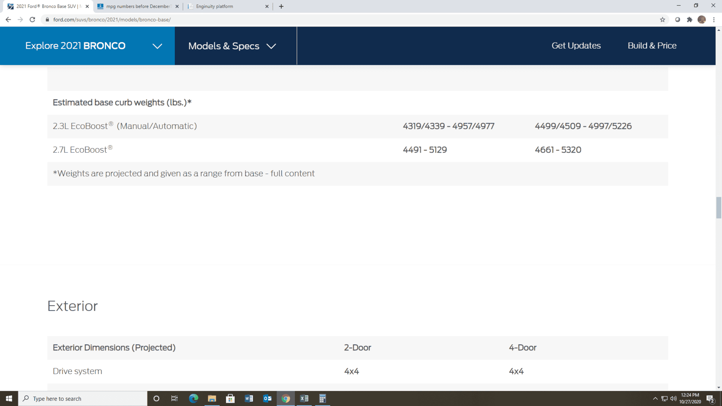This screenshot has height=406, width=722.
Task: Open the taskbar clock and date
Action: point(690,398)
